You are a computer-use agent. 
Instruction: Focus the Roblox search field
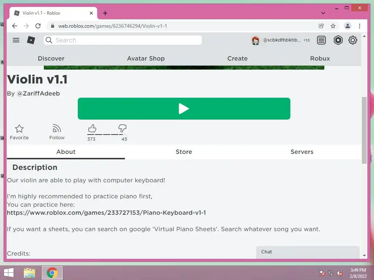click(123, 40)
